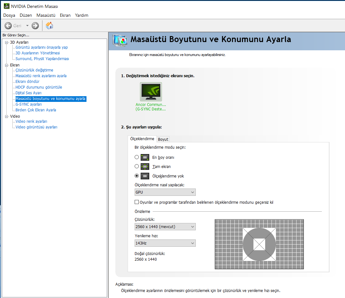Screen dimensions: 345x298
Task: Open 'HDCP durumunu görüntüle' link
Action: coord(39,87)
